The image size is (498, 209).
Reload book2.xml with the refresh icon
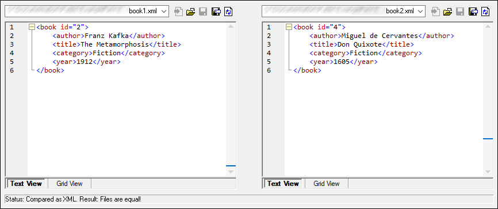(485, 12)
